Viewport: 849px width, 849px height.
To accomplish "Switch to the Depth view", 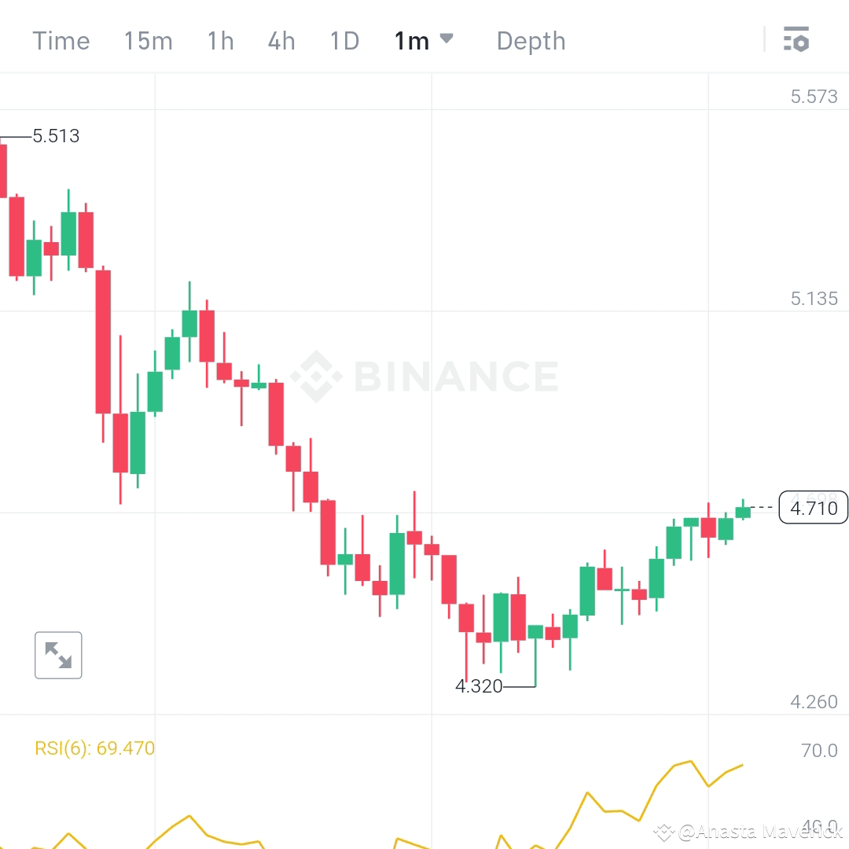I will (x=531, y=41).
